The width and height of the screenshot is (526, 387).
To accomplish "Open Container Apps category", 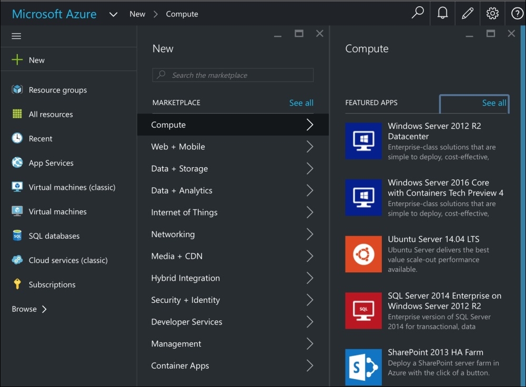I will click(233, 365).
